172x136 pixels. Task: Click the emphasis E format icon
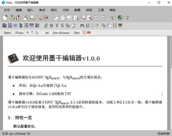click(x=46, y=26)
